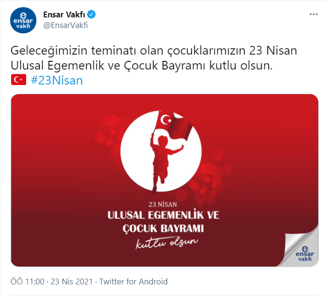Click the Ensar Vakfı display name
Screen dimensions: 326x296
pos(64,14)
